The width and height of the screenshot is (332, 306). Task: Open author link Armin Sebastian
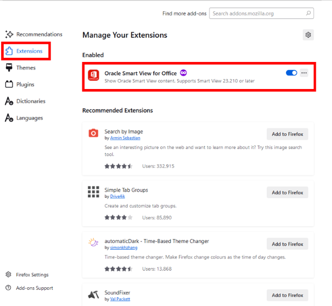coord(125,138)
